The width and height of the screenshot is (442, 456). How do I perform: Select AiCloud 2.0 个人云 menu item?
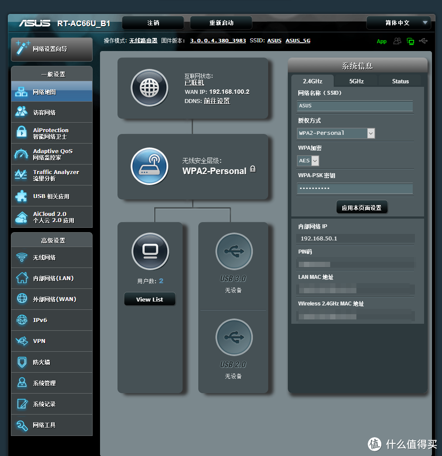point(52,217)
